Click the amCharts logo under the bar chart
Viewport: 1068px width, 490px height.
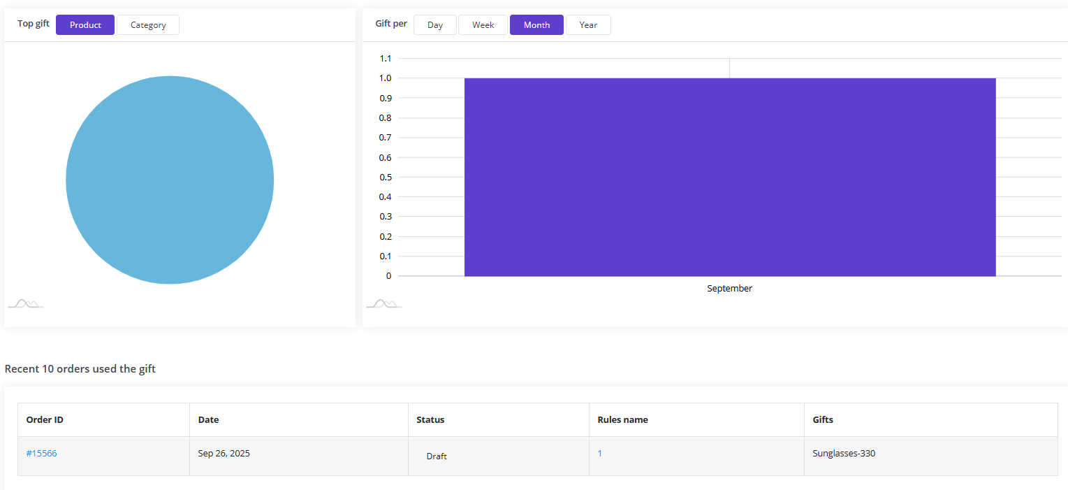point(384,303)
